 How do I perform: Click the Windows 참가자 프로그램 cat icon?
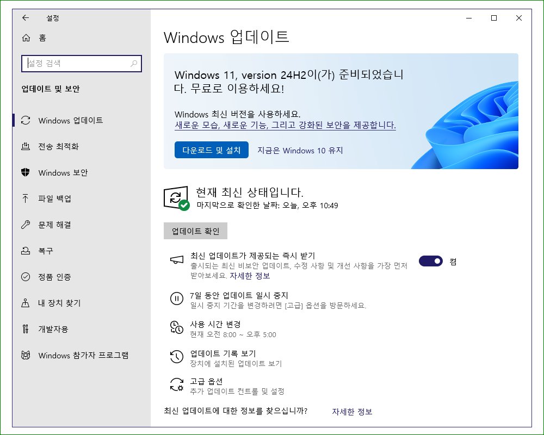(26, 355)
